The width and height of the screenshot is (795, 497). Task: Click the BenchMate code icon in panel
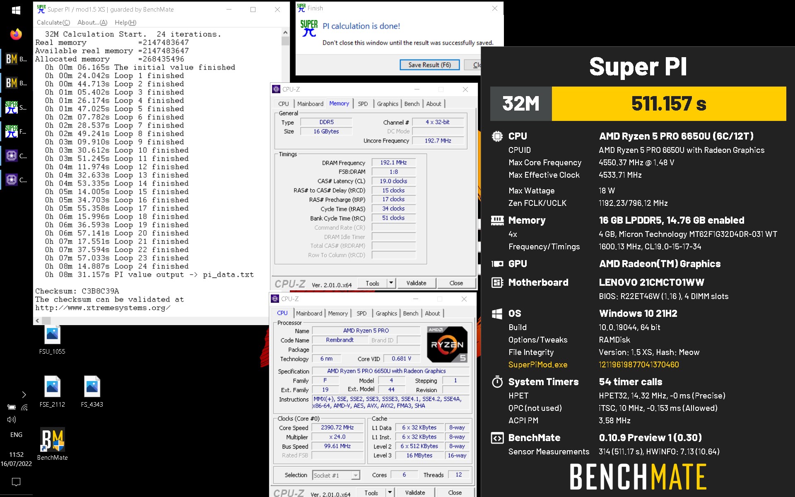click(x=497, y=438)
